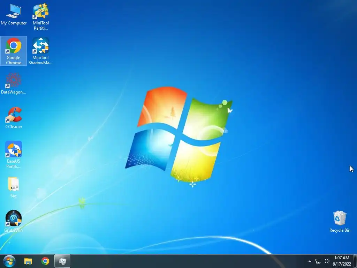Open the volume speaker tray icon
This screenshot has width=357, height=268.
[326, 261]
